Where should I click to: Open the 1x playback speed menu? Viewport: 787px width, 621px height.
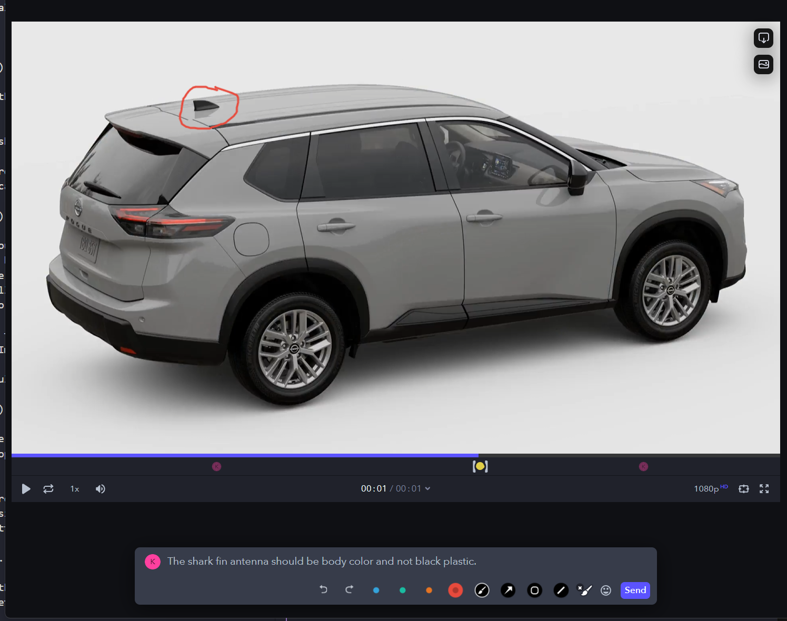tap(75, 489)
